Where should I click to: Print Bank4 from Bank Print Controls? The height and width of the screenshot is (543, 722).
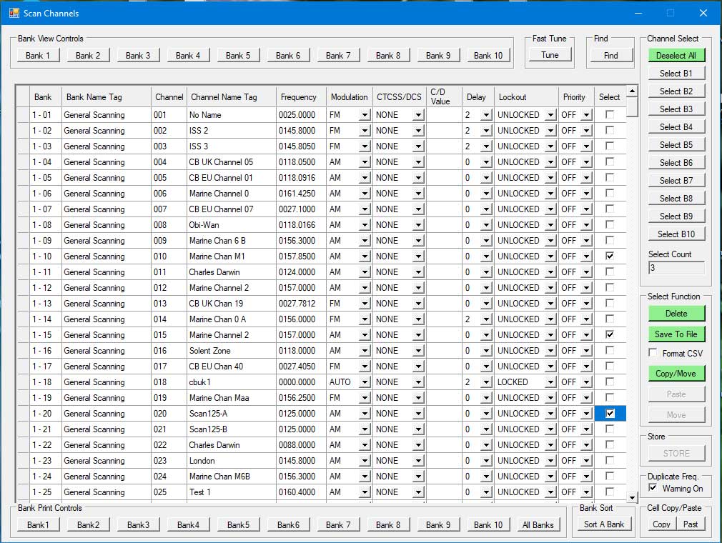point(188,525)
